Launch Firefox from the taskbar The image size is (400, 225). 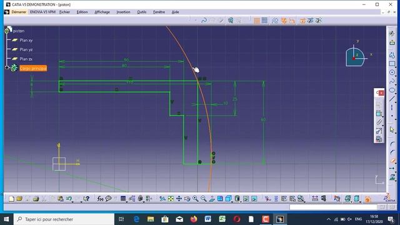(x=194, y=219)
